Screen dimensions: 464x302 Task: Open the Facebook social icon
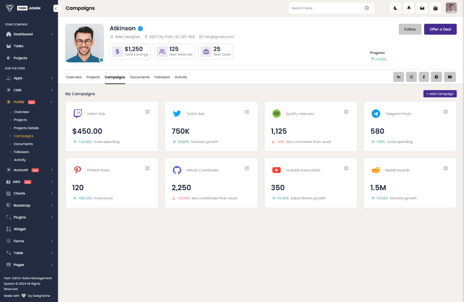[x=424, y=77]
